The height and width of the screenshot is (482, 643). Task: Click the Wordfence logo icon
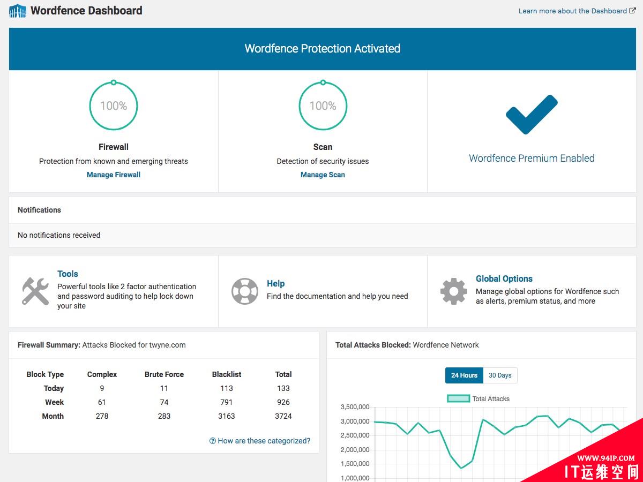(18, 11)
